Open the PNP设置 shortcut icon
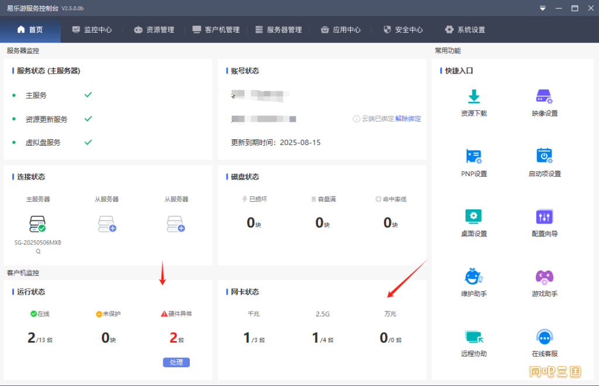Screen dimensions: 599x386 pyautogui.click(x=474, y=156)
